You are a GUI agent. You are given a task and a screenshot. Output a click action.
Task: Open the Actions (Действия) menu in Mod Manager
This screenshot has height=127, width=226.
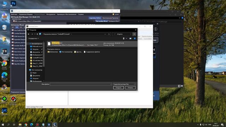coord(14,14)
